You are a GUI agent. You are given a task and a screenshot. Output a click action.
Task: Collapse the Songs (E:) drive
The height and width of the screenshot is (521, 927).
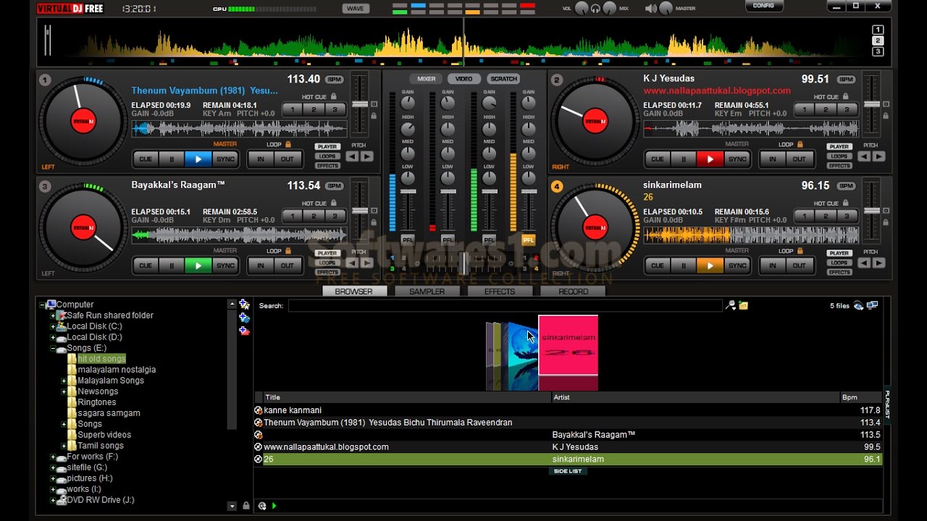53,348
